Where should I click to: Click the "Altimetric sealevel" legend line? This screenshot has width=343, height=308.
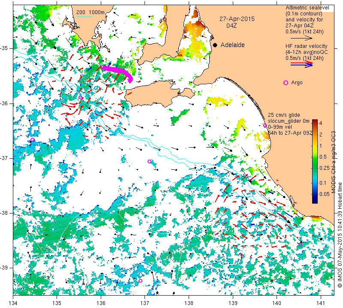click(x=307, y=8)
